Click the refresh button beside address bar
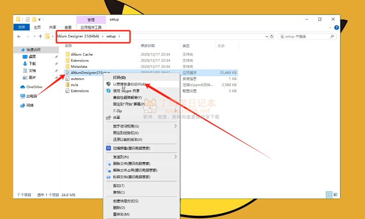Screen dimensions: 365x219 tap(272, 36)
